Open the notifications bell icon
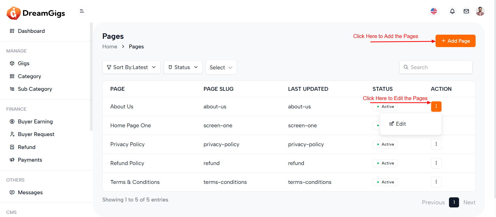496x217 pixels. tap(452, 11)
